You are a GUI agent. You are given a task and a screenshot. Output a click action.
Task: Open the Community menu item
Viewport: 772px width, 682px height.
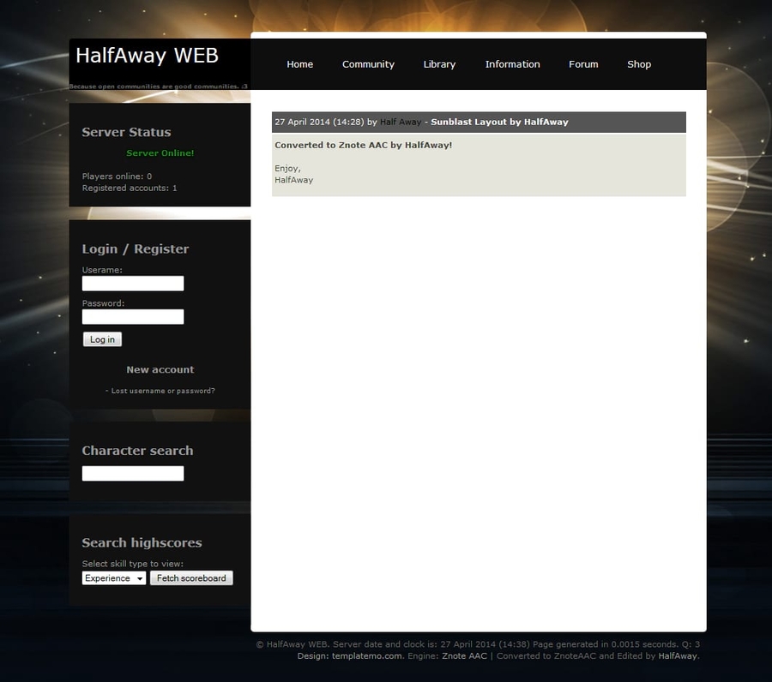(368, 64)
